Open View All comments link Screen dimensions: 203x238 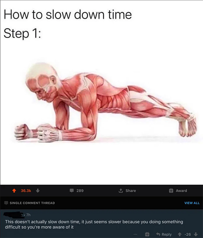(192, 203)
